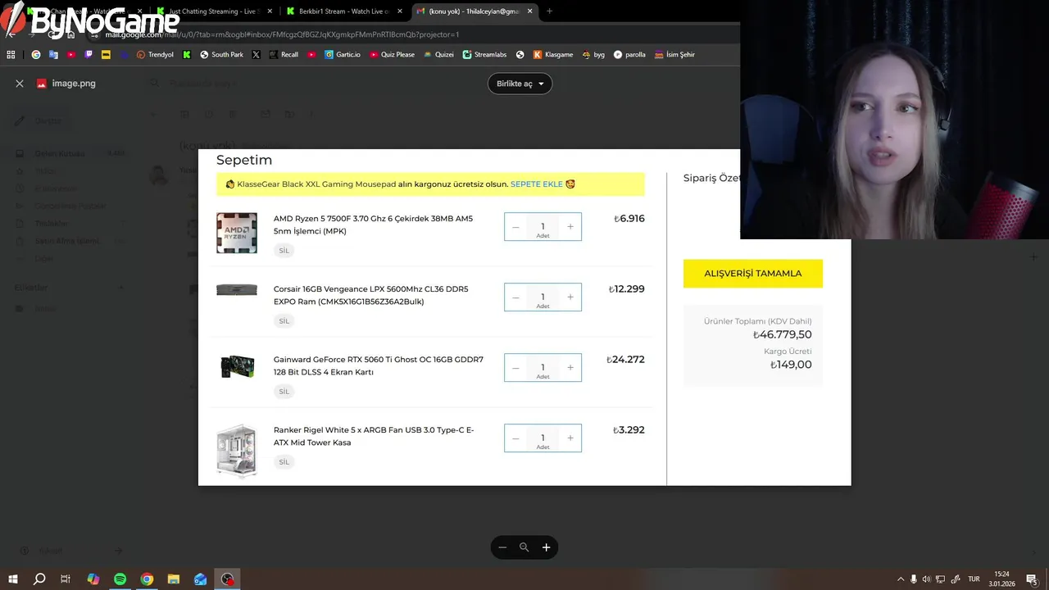Close the image.png preview viewer
1049x590 pixels.
pyautogui.click(x=20, y=84)
